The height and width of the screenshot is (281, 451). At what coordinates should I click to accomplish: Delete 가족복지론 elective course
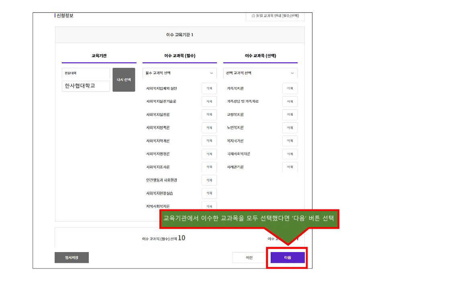290,88
